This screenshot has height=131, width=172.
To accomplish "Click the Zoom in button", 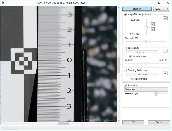I will pos(137,9).
